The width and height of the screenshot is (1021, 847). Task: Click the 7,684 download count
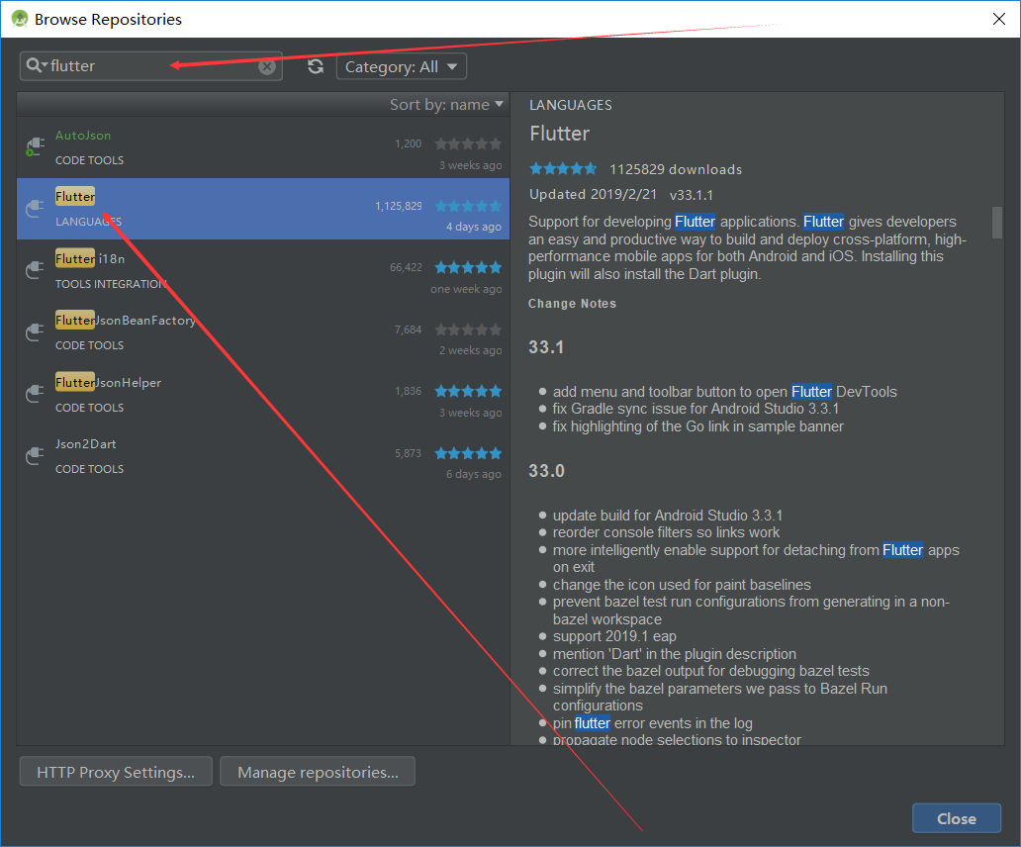(x=409, y=329)
